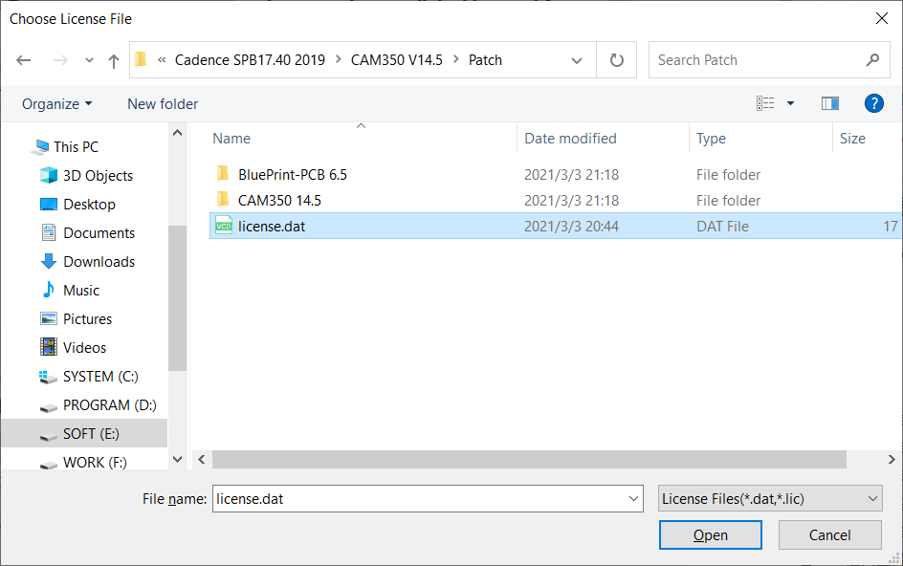Open the views layout dropdown arrow
The height and width of the screenshot is (566, 903).
point(789,103)
